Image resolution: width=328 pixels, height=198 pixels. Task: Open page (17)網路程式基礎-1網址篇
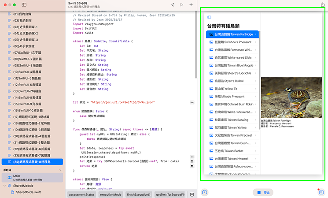pos(32,116)
